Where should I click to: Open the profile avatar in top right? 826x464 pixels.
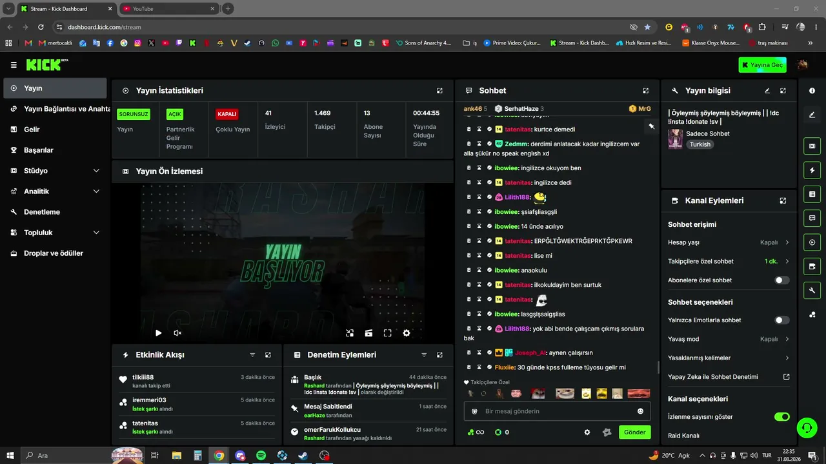pyautogui.click(x=803, y=64)
